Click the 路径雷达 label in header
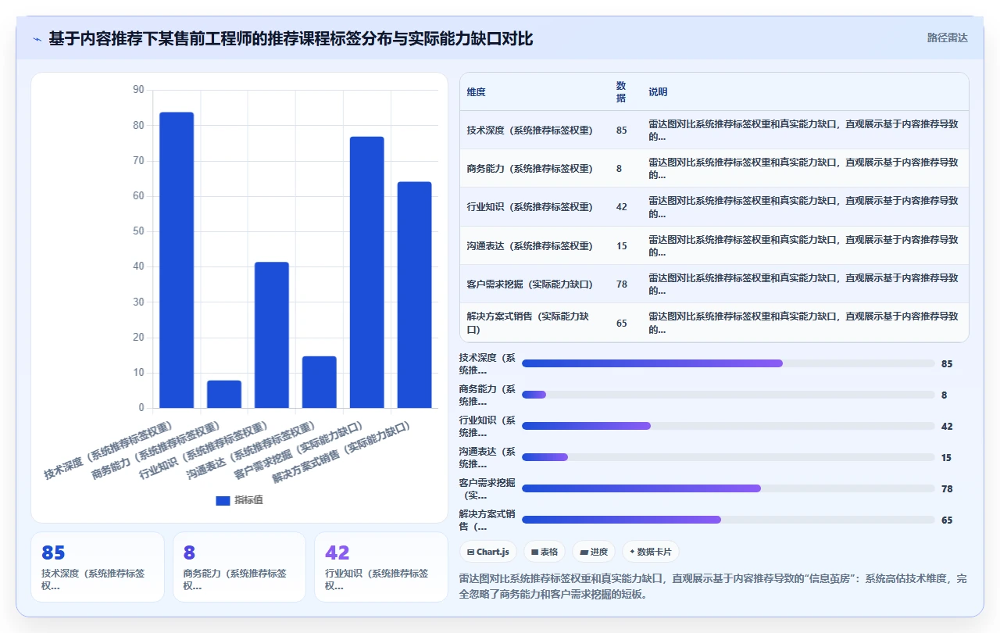This screenshot has width=1000, height=633. [x=947, y=38]
